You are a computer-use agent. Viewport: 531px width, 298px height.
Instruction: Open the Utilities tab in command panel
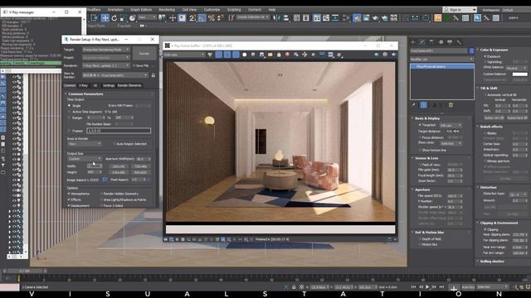pyautogui.click(x=459, y=42)
